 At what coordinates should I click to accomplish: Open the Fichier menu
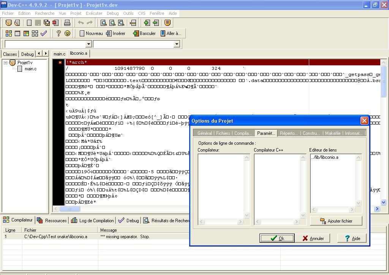point(8,13)
